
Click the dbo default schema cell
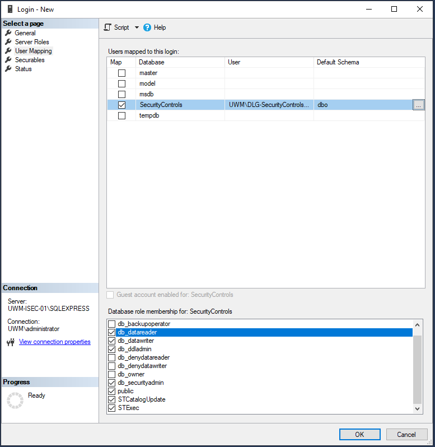pos(363,105)
